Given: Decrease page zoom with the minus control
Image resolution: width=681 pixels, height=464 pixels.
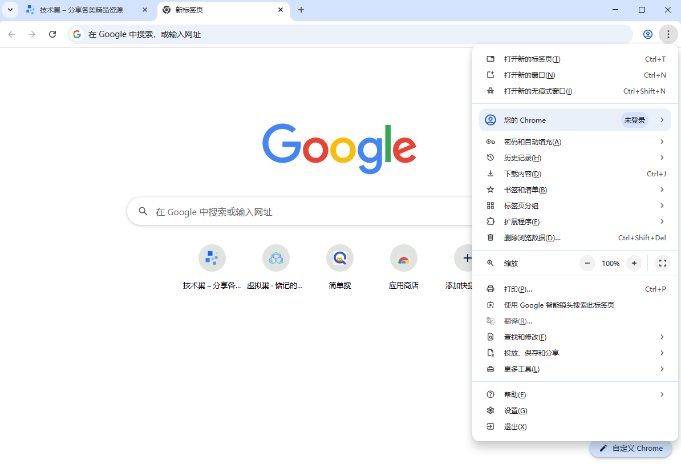Looking at the screenshot, I should tap(587, 263).
